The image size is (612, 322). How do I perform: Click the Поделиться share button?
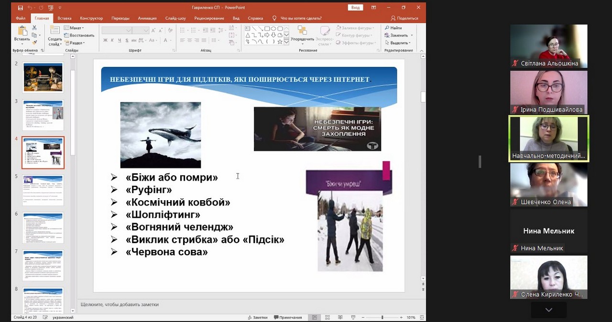pos(404,18)
